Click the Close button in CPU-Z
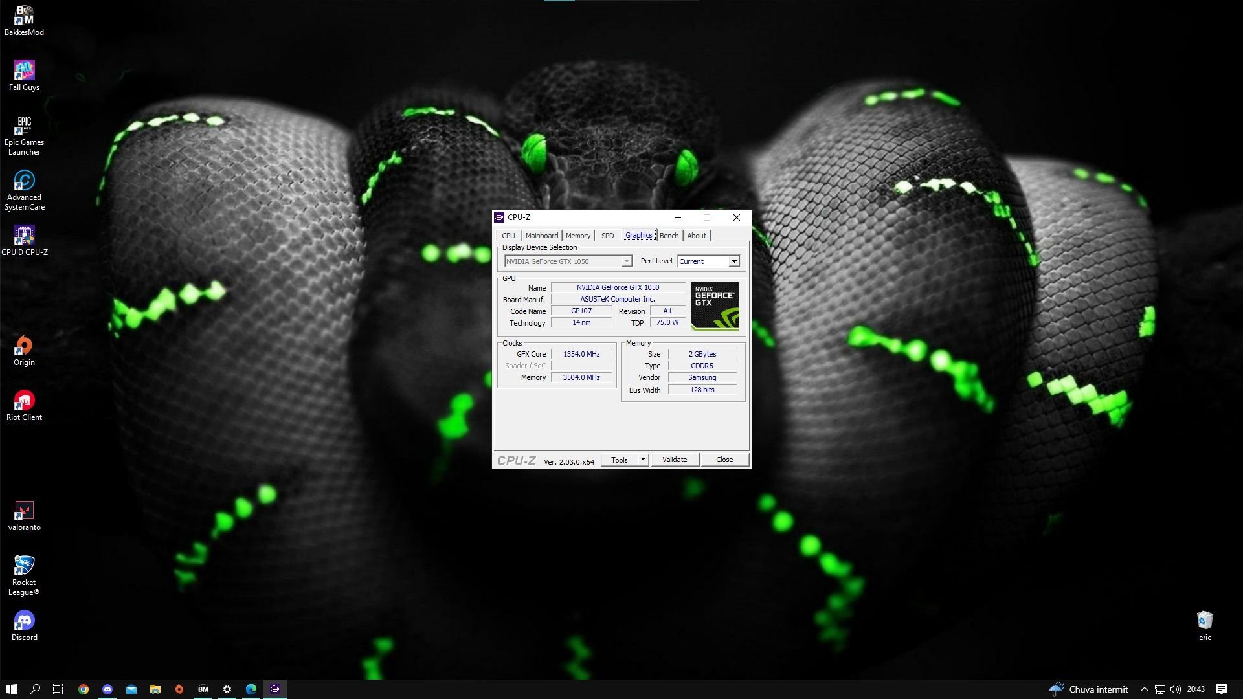The height and width of the screenshot is (699, 1243). pyautogui.click(x=724, y=460)
